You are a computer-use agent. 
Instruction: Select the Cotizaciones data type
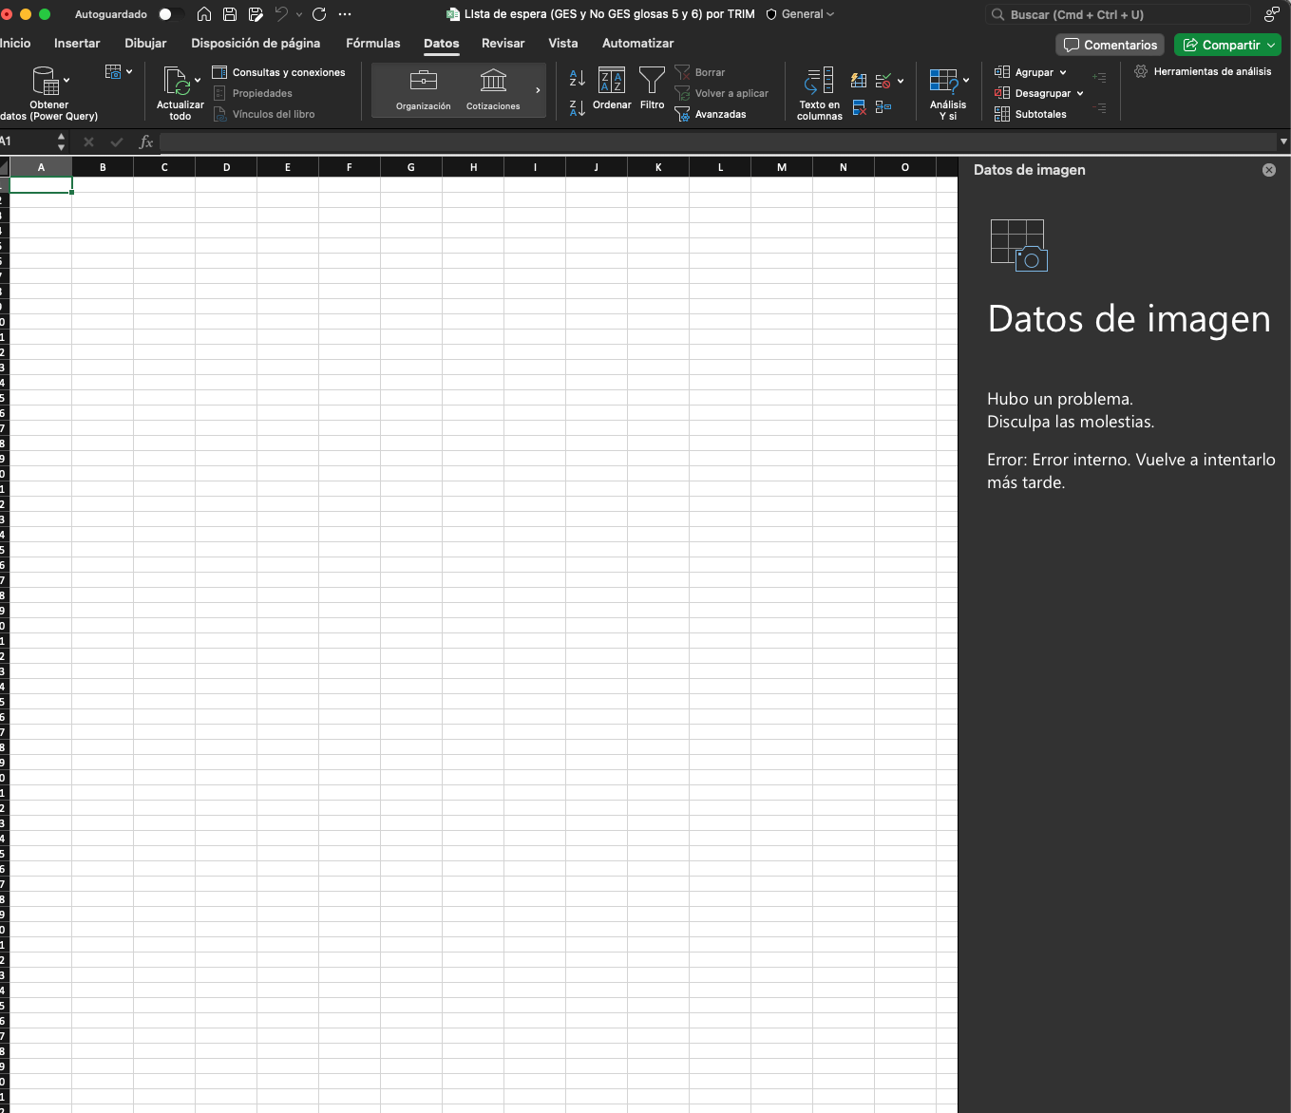pos(493,90)
